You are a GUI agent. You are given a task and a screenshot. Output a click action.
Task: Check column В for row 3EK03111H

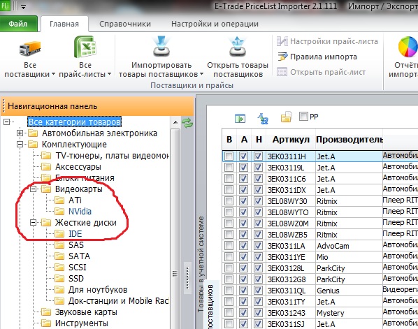(x=229, y=156)
